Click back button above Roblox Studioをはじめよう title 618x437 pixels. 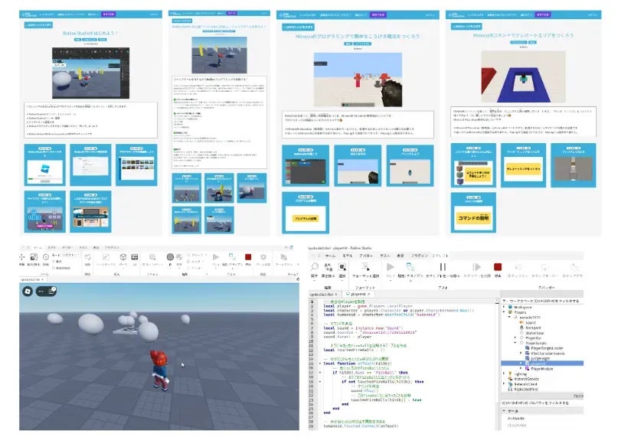[x=38, y=24]
